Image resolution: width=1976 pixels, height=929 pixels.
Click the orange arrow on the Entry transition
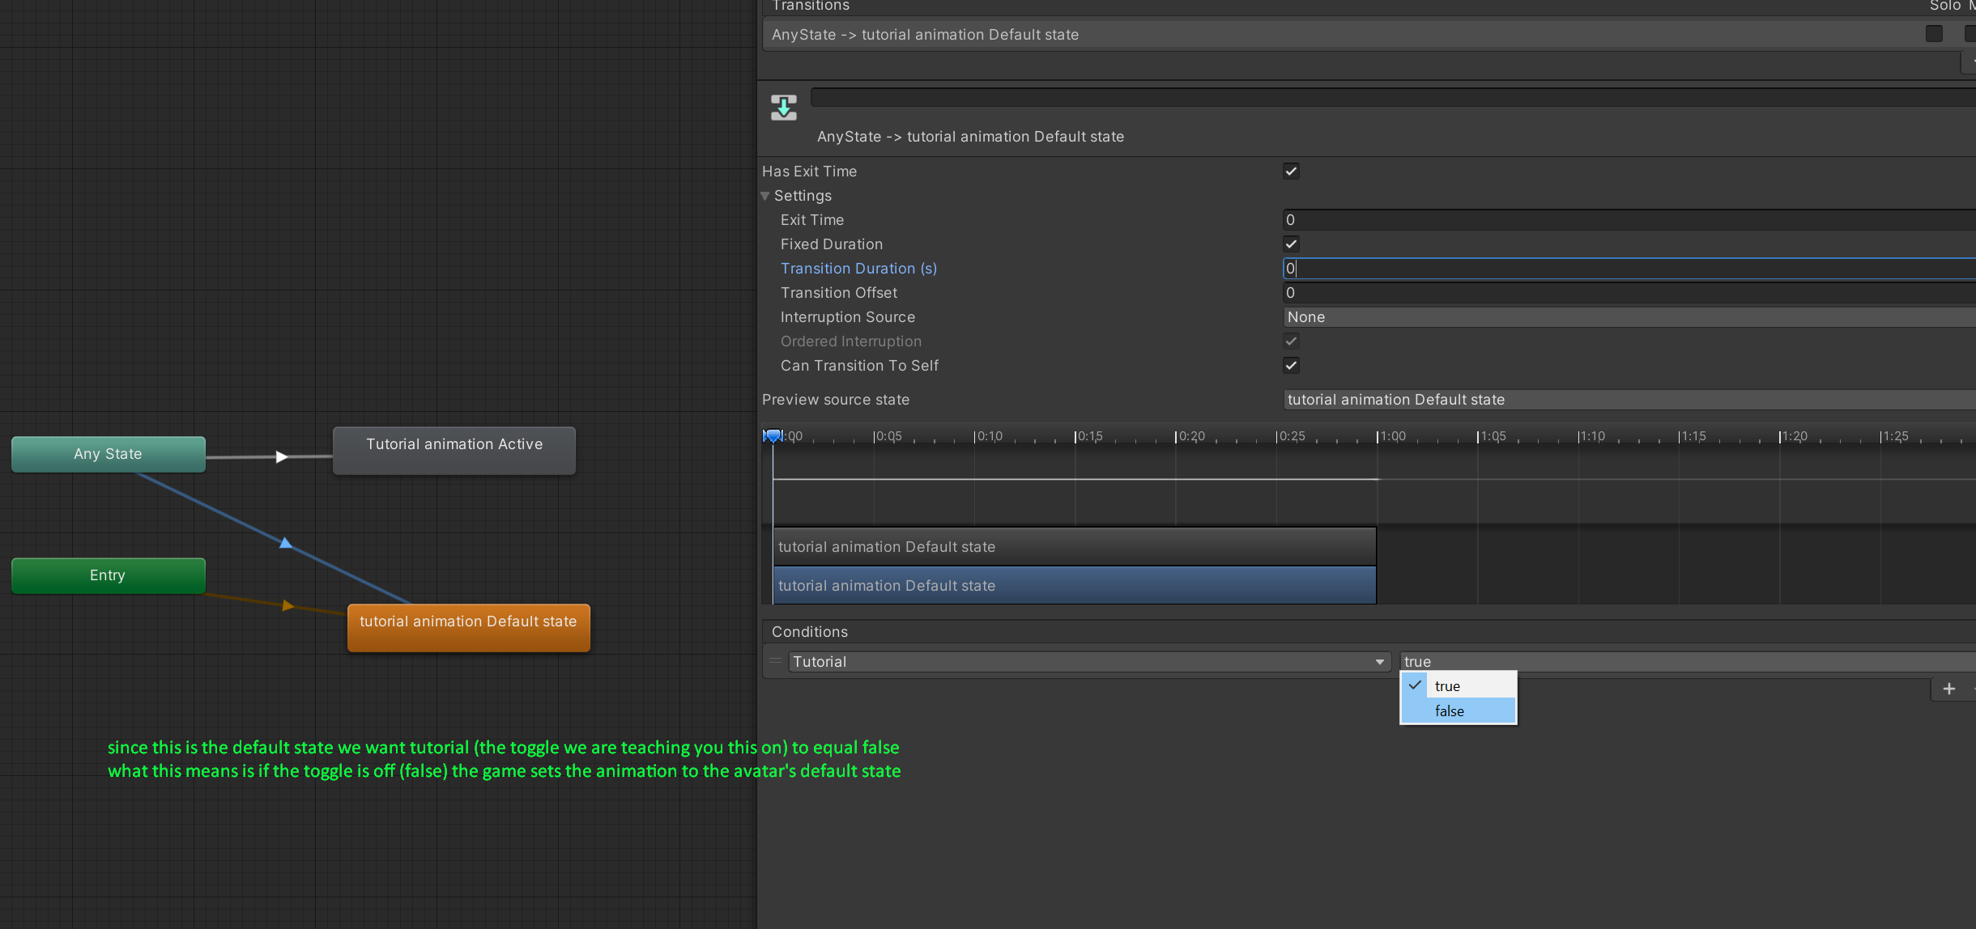(x=287, y=605)
